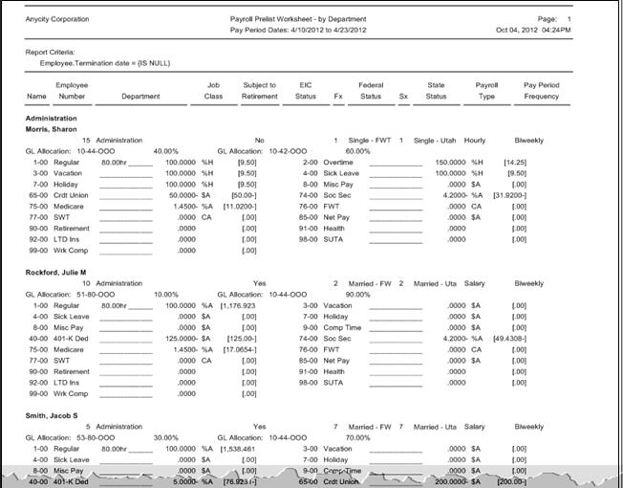Click the Pay Period Frequency column header
This screenshot has width=623, height=488.
[x=541, y=91]
